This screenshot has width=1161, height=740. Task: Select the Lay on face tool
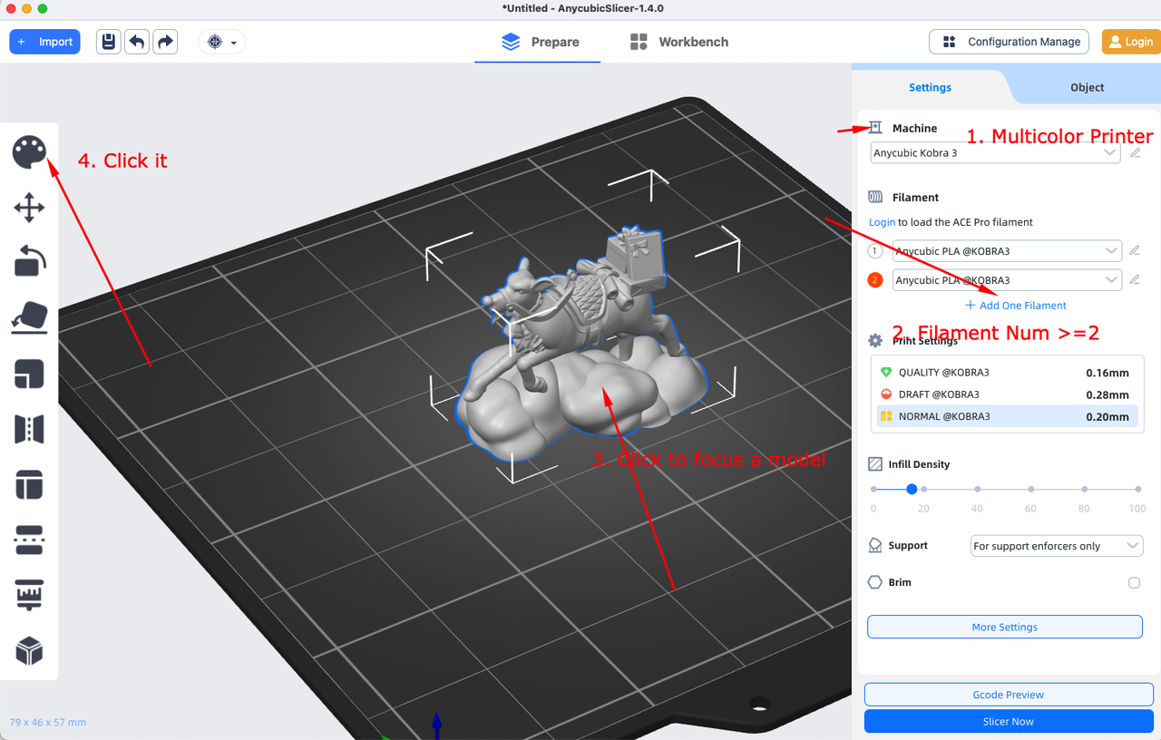point(29,317)
